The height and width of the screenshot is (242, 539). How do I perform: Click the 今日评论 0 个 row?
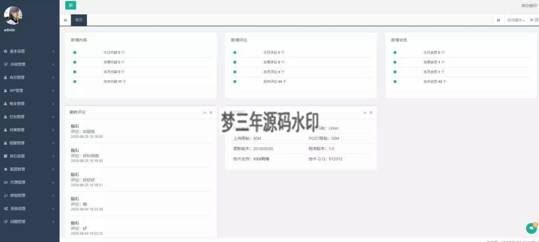click(301, 53)
